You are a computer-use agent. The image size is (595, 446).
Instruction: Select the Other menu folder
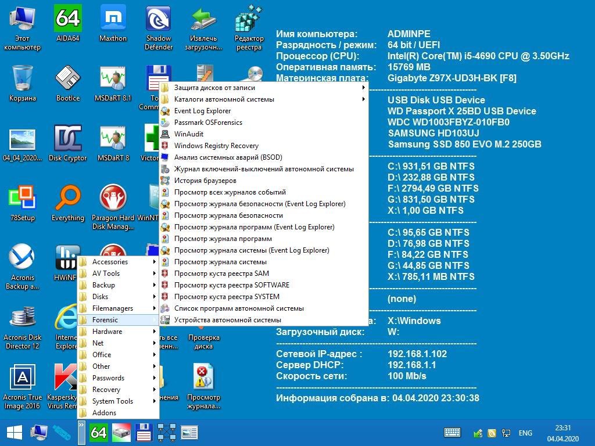point(118,366)
